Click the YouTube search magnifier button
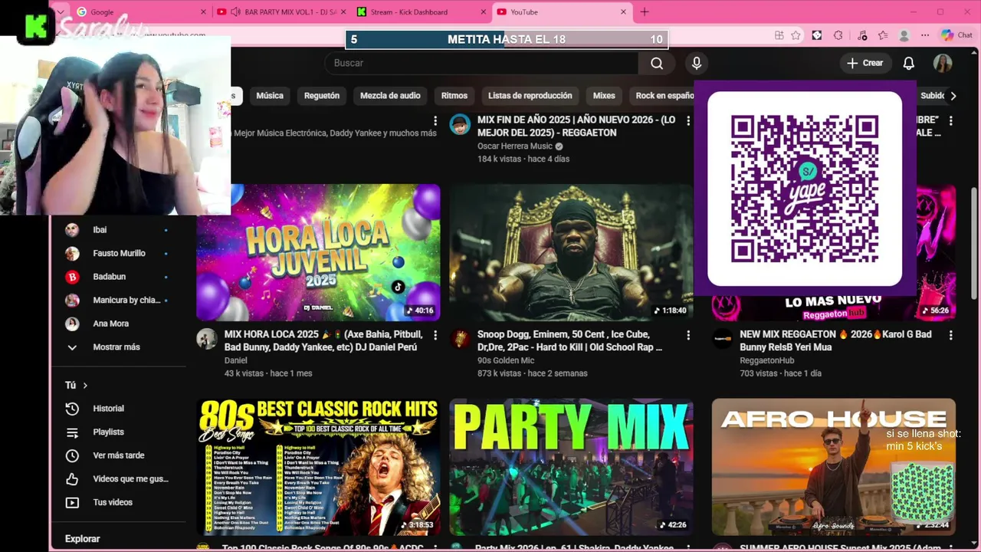 [x=657, y=63]
